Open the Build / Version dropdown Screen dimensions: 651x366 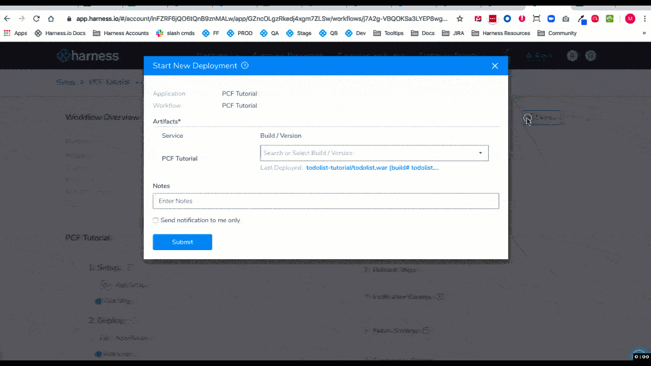tap(374, 153)
